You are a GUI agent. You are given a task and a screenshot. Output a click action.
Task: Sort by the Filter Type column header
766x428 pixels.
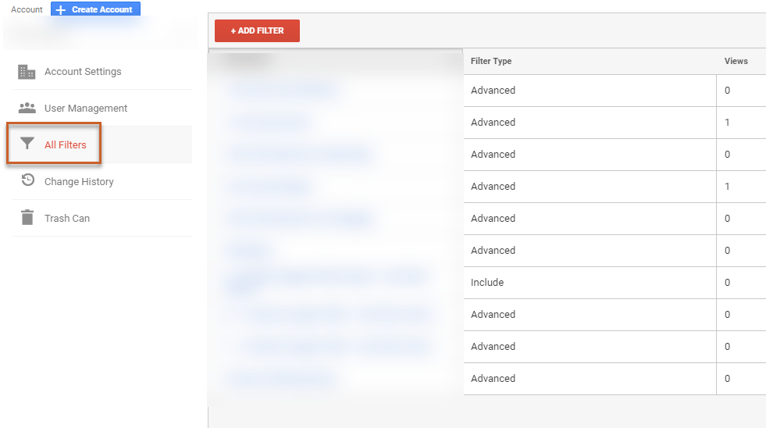pyautogui.click(x=491, y=61)
